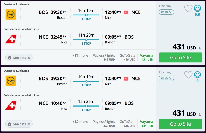Click the 9.9 smiley rating icon
Viewport: 206px width, 133px height.
pyautogui.click(x=198, y=8)
